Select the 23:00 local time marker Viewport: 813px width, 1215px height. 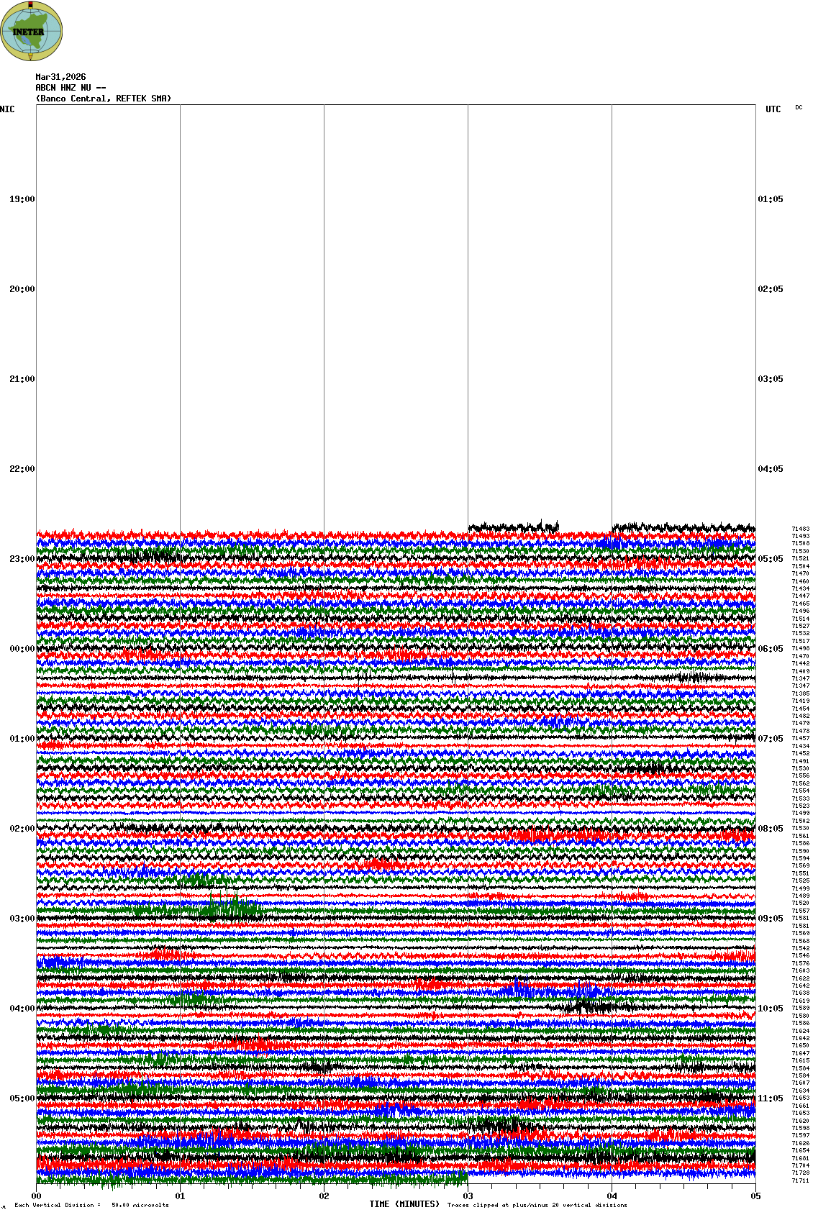pos(22,559)
